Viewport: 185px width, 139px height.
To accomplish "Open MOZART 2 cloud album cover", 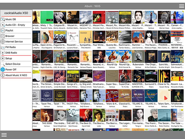I will [x=86, y=17].
